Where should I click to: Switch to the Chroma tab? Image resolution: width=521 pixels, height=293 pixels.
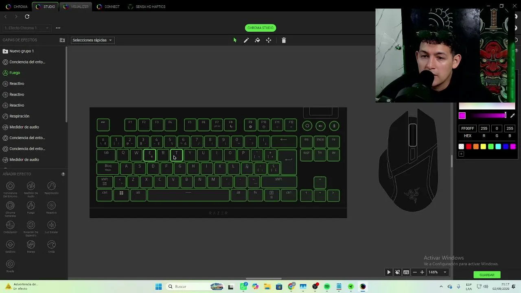point(17,7)
